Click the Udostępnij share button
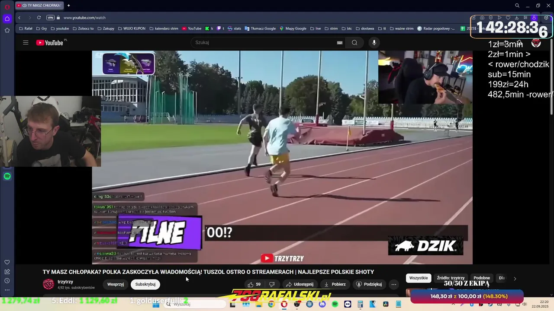The image size is (554, 311). pos(300,284)
